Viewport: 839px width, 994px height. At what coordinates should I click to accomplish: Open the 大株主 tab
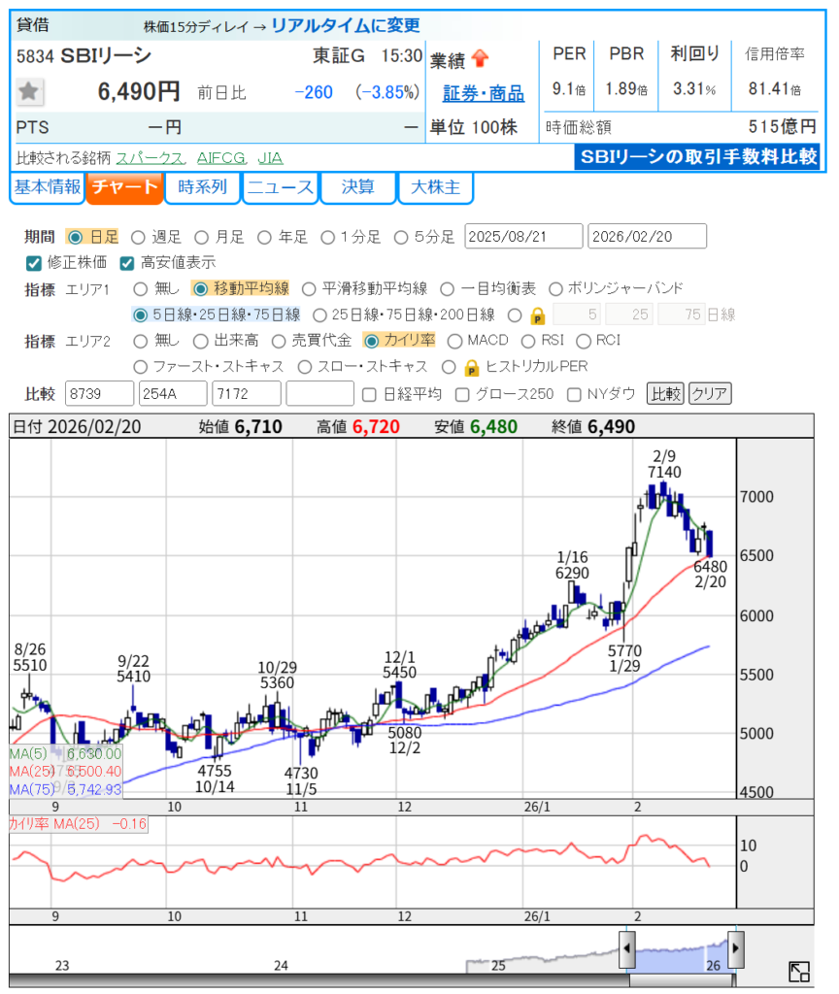click(435, 188)
